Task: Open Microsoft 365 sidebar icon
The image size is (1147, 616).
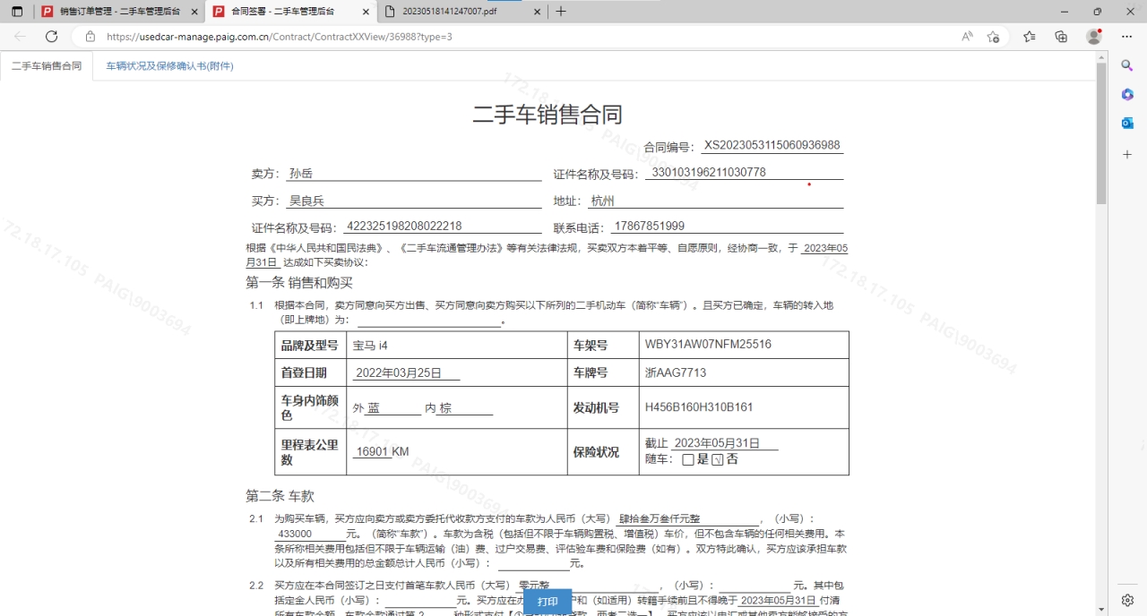Action: pyautogui.click(x=1127, y=94)
